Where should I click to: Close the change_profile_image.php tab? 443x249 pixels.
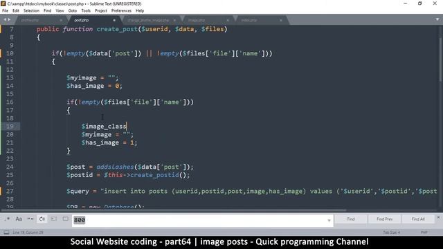[174, 20]
